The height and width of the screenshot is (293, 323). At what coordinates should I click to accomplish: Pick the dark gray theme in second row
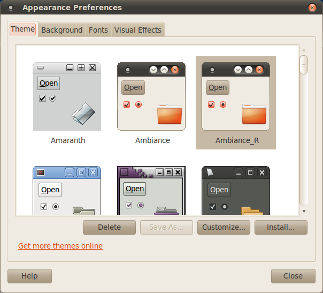pos(236,191)
